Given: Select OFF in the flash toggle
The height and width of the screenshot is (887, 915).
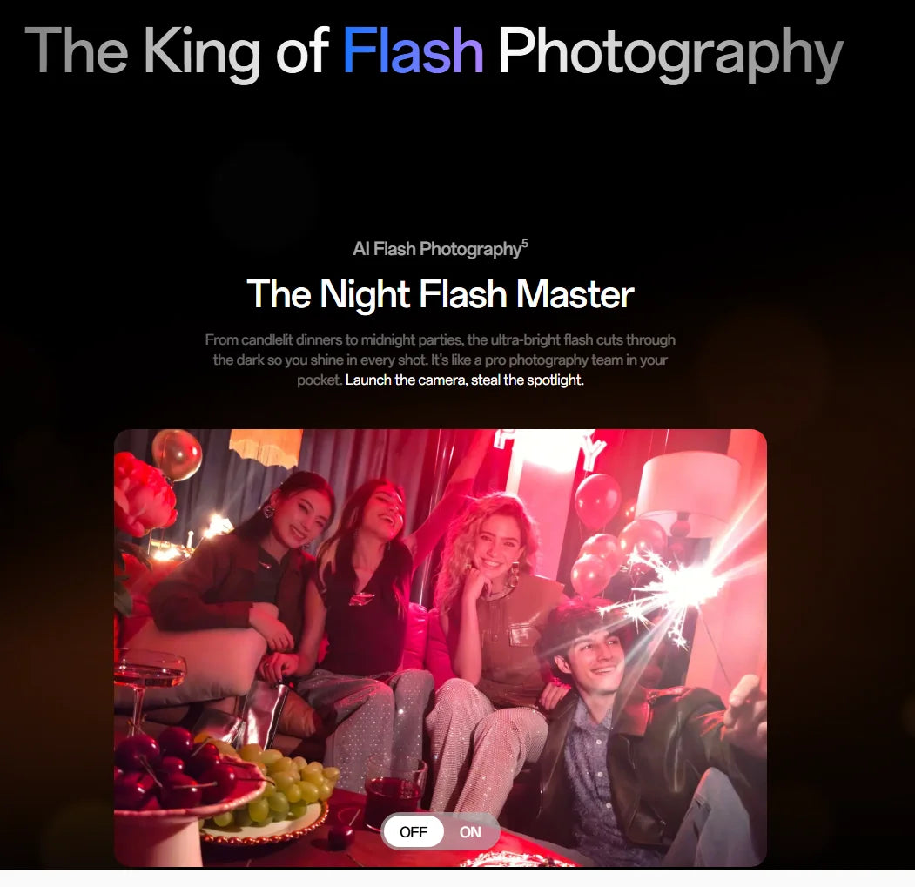Looking at the screenshot, I should pyautogui.click(x=414, y=831).
